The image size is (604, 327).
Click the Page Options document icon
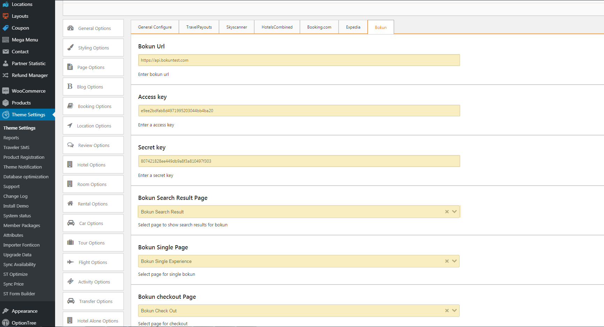pyautogui.click(x=70, y=67)
